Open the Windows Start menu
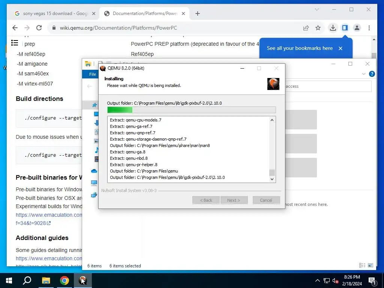The image size is (384, 288). click(x=9, y=280)
